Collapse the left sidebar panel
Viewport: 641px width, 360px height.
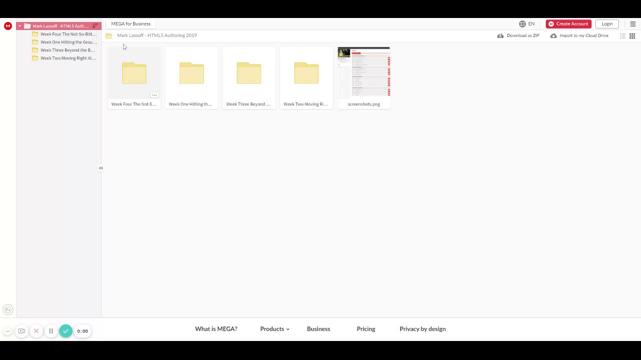coord(101,168)
